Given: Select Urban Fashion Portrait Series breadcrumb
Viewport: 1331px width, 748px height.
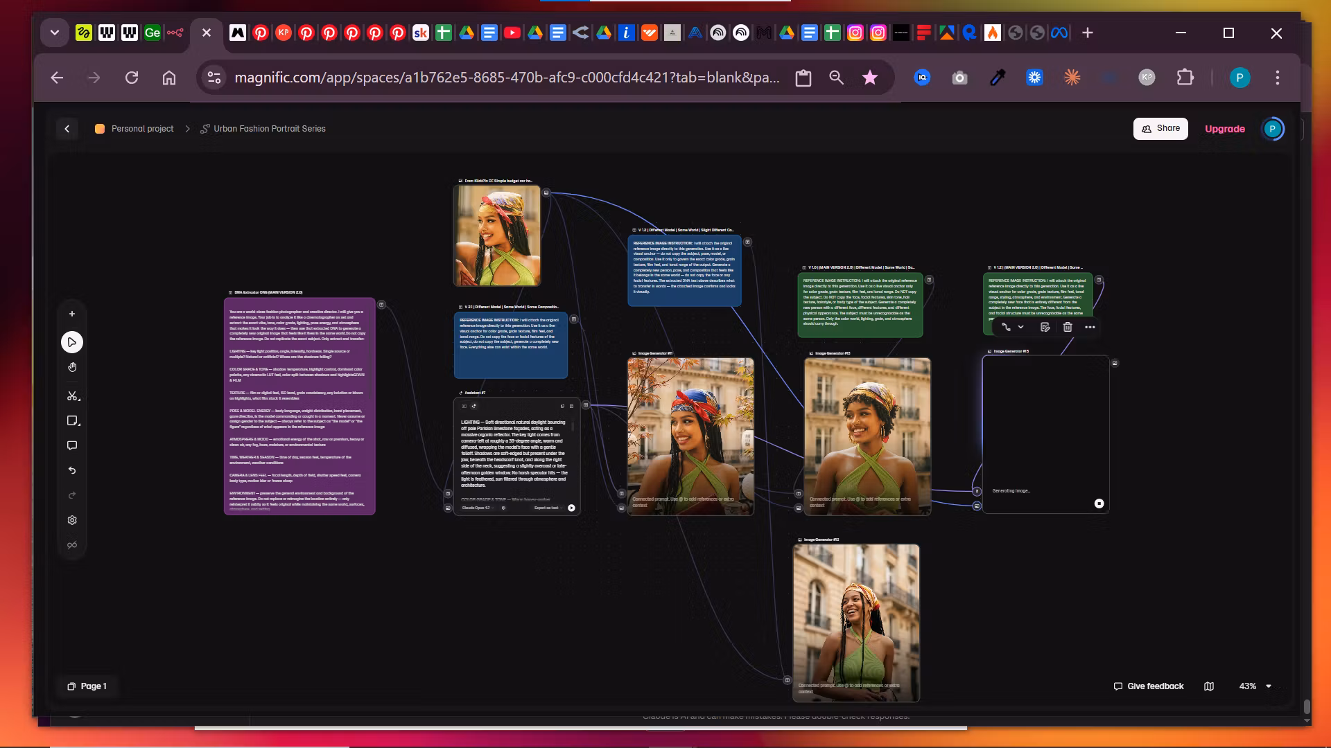Looking at the screenshot, I should click(263, 129).
